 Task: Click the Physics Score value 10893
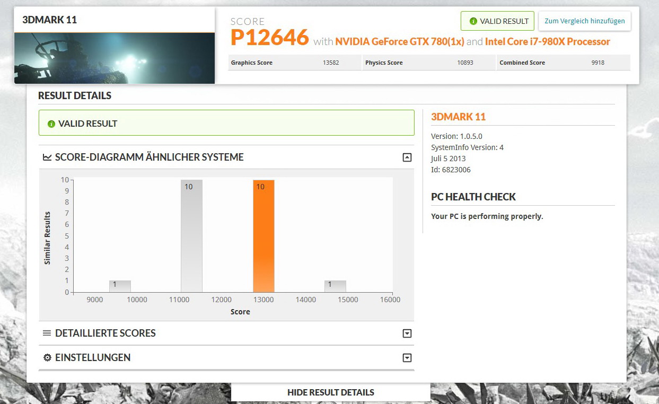pyautogui.click(x=465, y=63)
